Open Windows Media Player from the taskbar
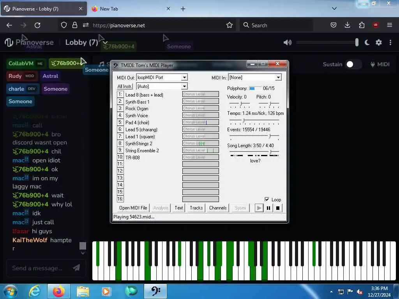This screenshot has height=299, width=399. (106, 292)
